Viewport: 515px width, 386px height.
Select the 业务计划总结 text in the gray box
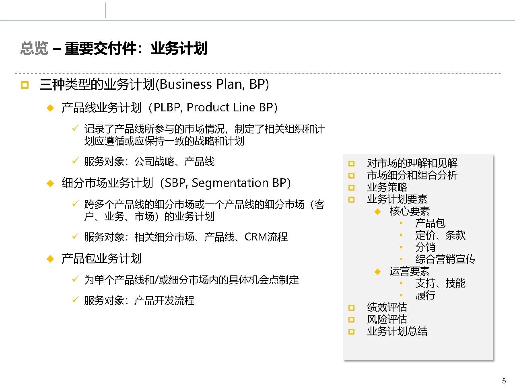[x=397, y=332]
